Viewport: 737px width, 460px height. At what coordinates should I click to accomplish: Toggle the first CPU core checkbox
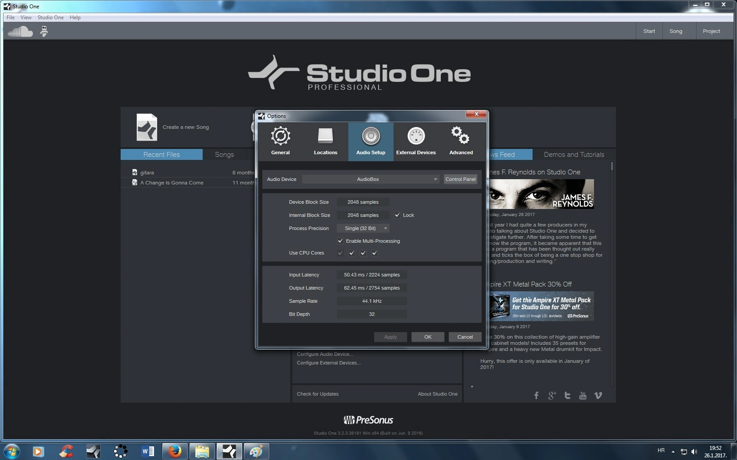coord(340,253)
